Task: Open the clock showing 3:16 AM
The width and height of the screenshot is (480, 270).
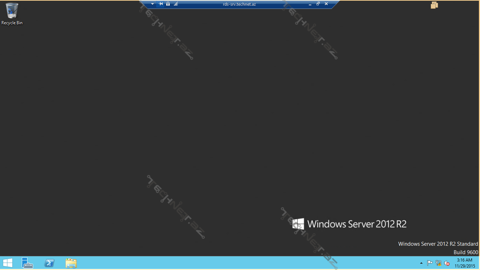Action: 465,263
